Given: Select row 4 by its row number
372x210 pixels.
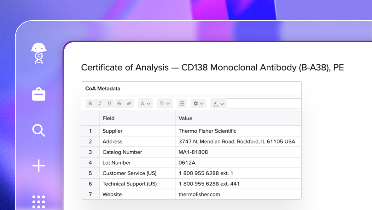Looking at the screenshot, I should pos(90,163).
